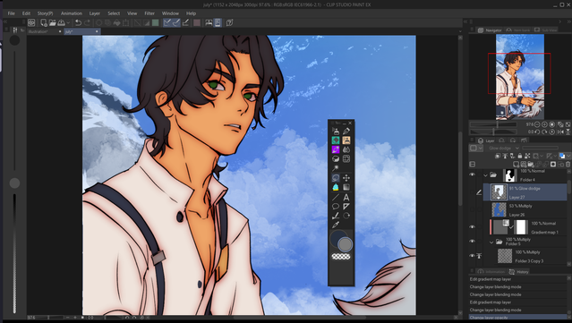
Task: Select the Frame border grid tool
Action: point(346,158)
